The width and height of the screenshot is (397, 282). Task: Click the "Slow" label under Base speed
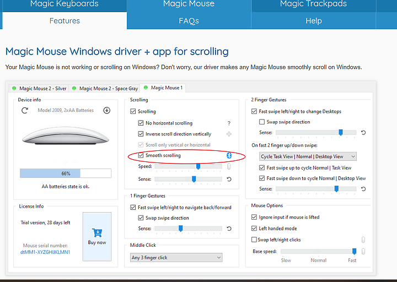point(286,261)
